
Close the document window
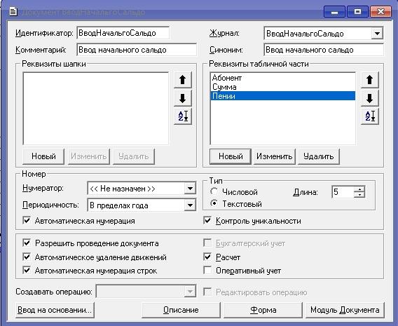click(380, 12)
